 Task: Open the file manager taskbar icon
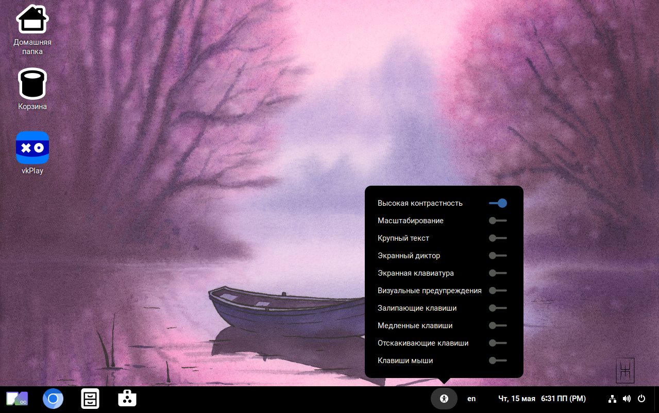tap(90, 399)
